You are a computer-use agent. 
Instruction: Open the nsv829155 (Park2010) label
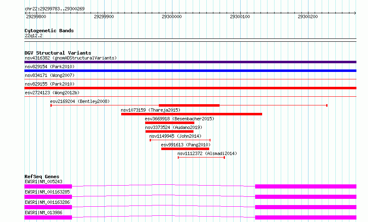(x=50, y=84)
